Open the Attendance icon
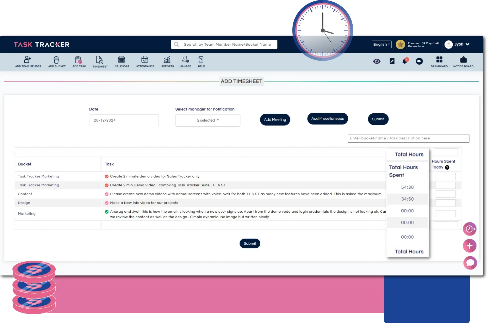 pos(145,62)
